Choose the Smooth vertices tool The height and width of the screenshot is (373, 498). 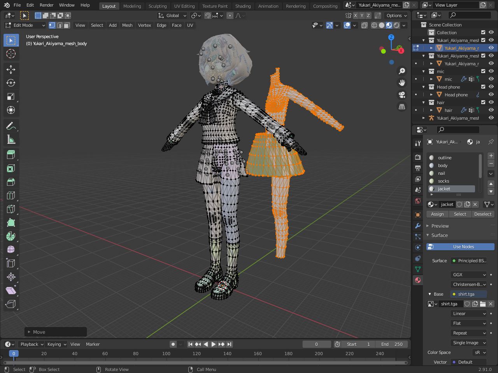point(11,249)
